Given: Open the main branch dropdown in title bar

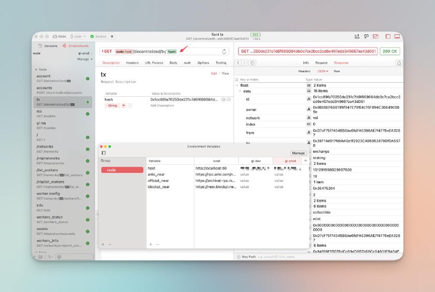Looking at the screenshot, I should tap(79, 36).
